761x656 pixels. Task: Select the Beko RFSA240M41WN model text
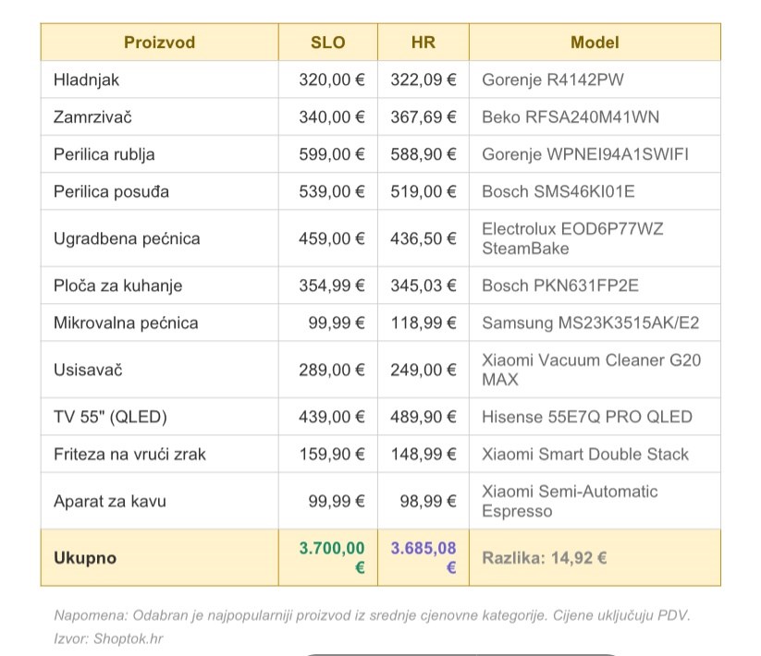571,117
